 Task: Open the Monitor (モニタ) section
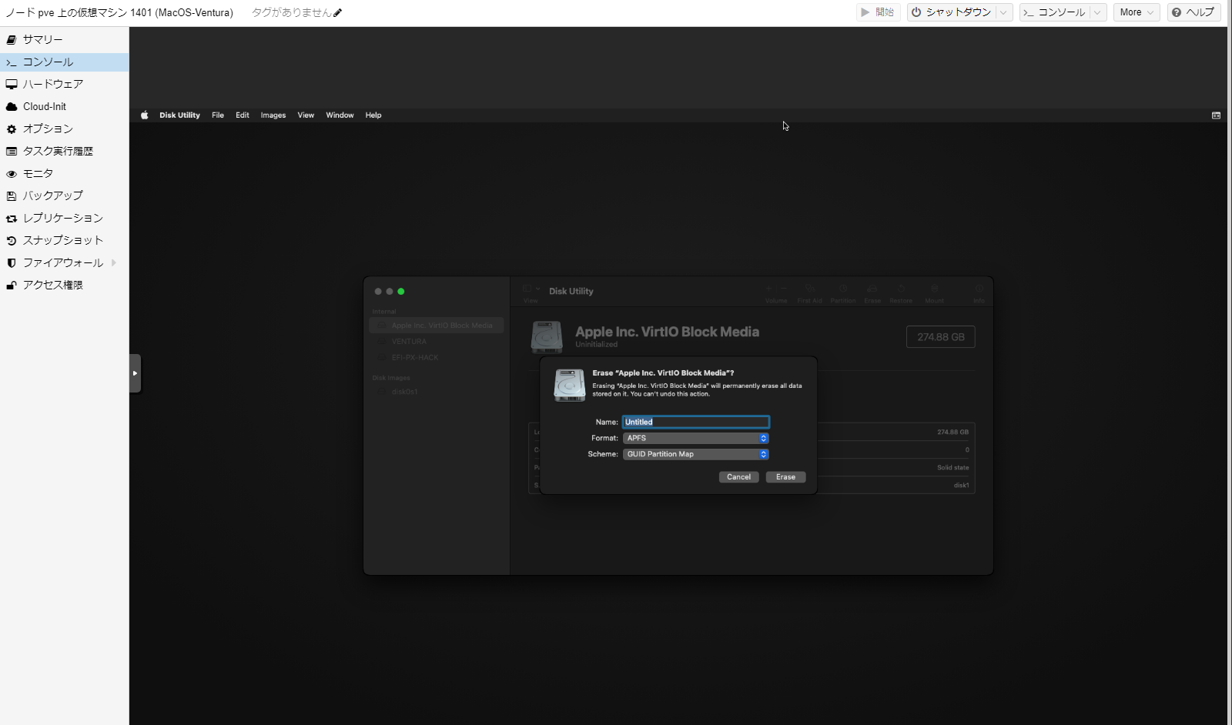(38, 173)
